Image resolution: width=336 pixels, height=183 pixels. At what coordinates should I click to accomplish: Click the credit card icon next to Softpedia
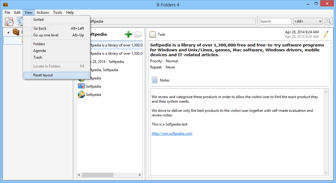point(81,86)
